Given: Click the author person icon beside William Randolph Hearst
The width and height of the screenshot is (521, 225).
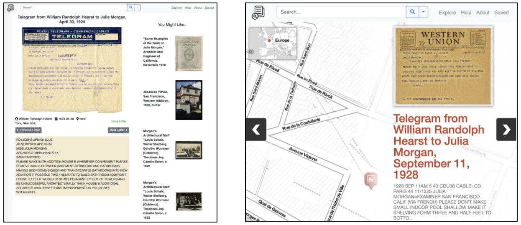Looking at the screenshot, I should click(x=17, y=119).
